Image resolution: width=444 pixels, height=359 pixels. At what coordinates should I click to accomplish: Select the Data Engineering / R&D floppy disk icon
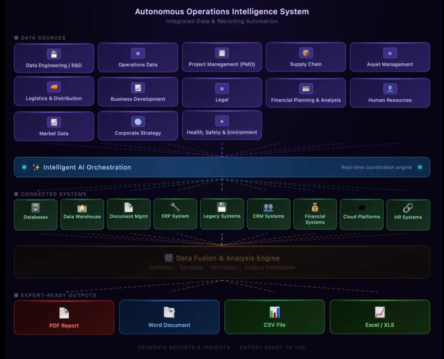(x=54, y=54)
